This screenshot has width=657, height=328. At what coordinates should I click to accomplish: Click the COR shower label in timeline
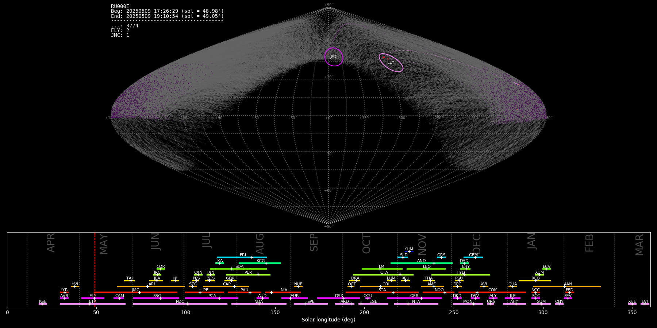[x=161, y=266]
